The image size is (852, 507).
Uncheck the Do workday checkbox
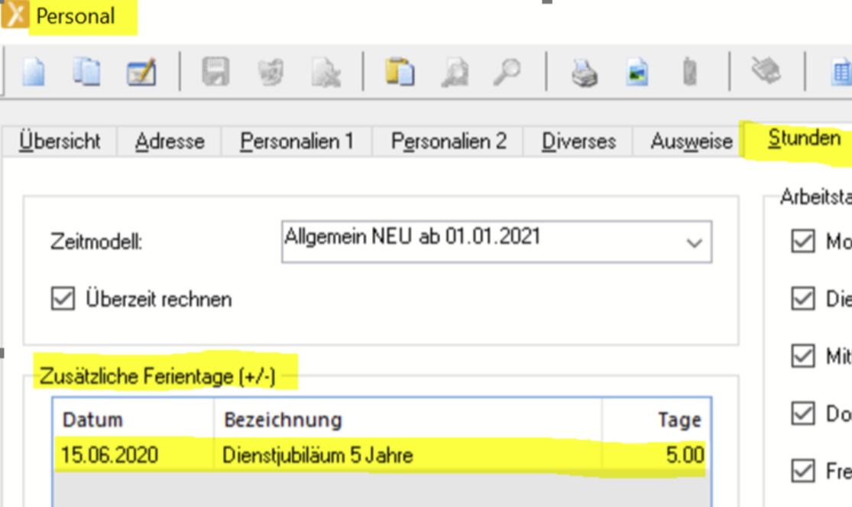802,414
